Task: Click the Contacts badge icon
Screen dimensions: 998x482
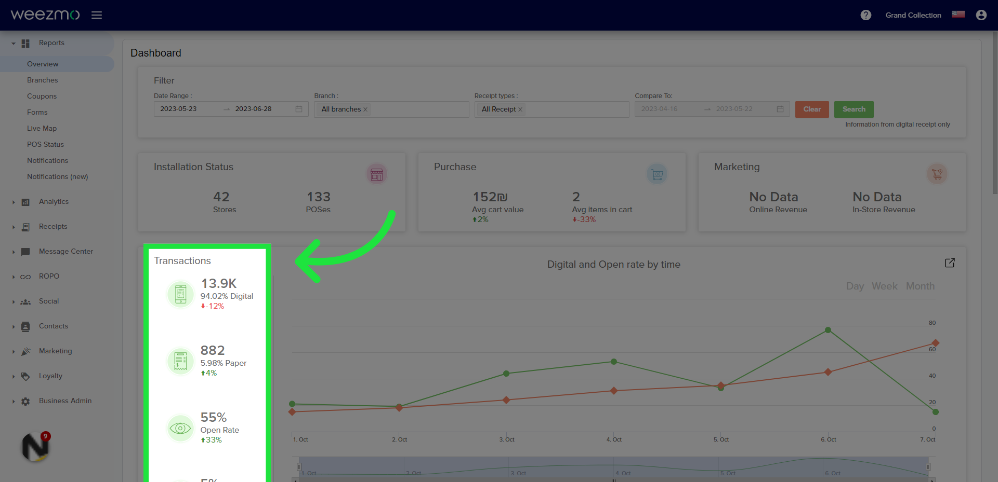Action: [x=25, y=327]
